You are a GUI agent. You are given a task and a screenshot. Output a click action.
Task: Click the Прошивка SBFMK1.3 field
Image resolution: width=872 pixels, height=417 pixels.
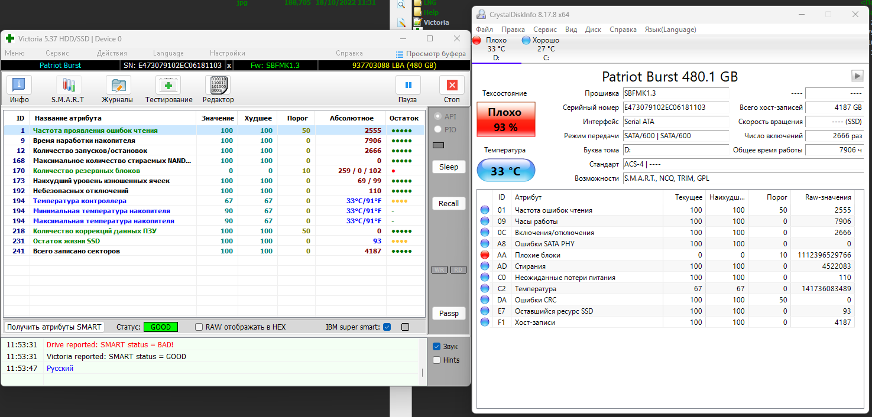click(676, 93)
